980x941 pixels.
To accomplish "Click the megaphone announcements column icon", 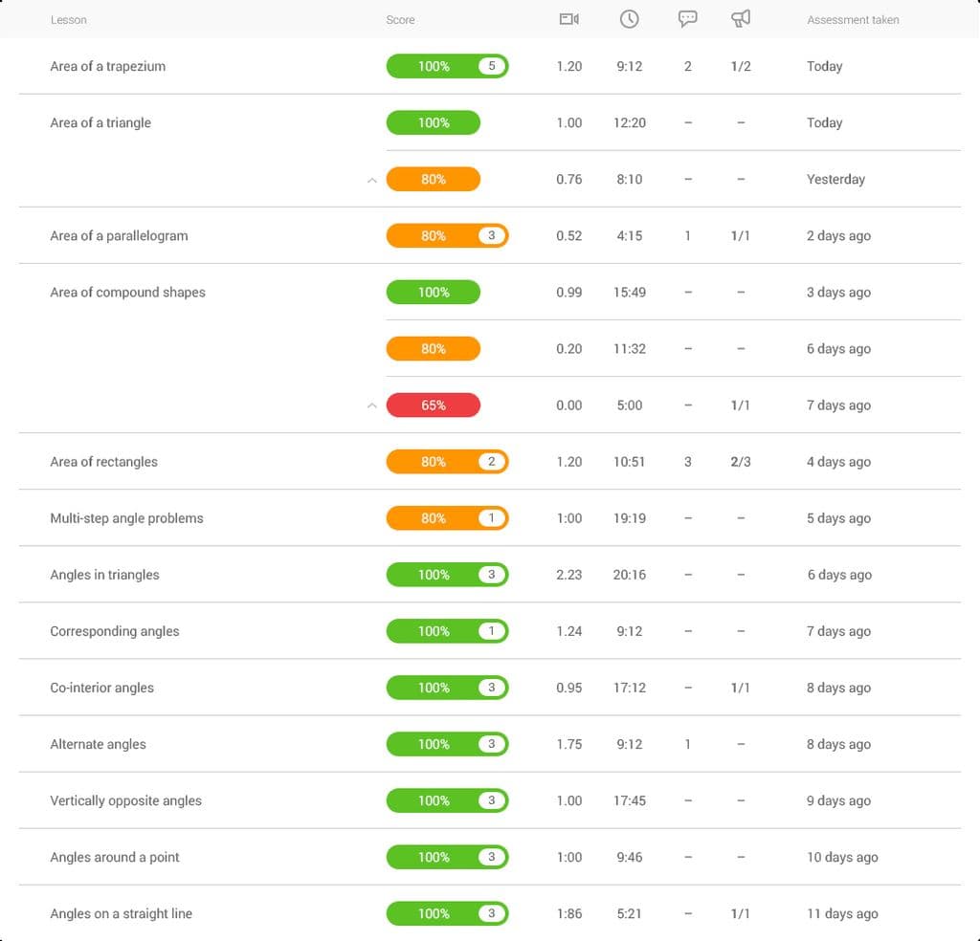I will coord(742,18).
